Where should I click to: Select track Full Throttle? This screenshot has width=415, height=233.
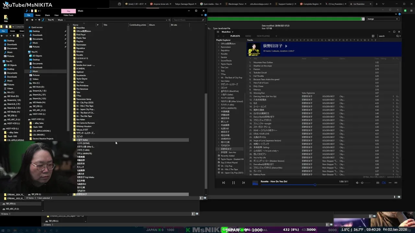pos(258,76)
